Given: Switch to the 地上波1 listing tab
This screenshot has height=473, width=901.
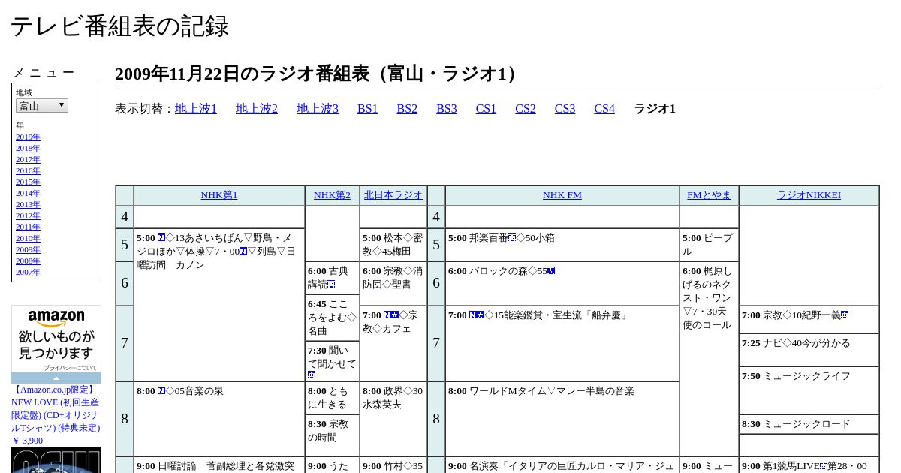Looking at the screenshot, I should [196, 109].
